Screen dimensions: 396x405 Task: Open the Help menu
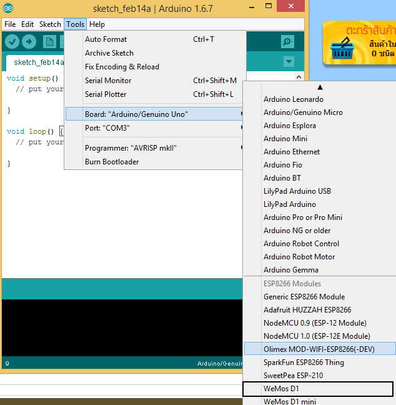pyautogui.click(x=97, y=24)
